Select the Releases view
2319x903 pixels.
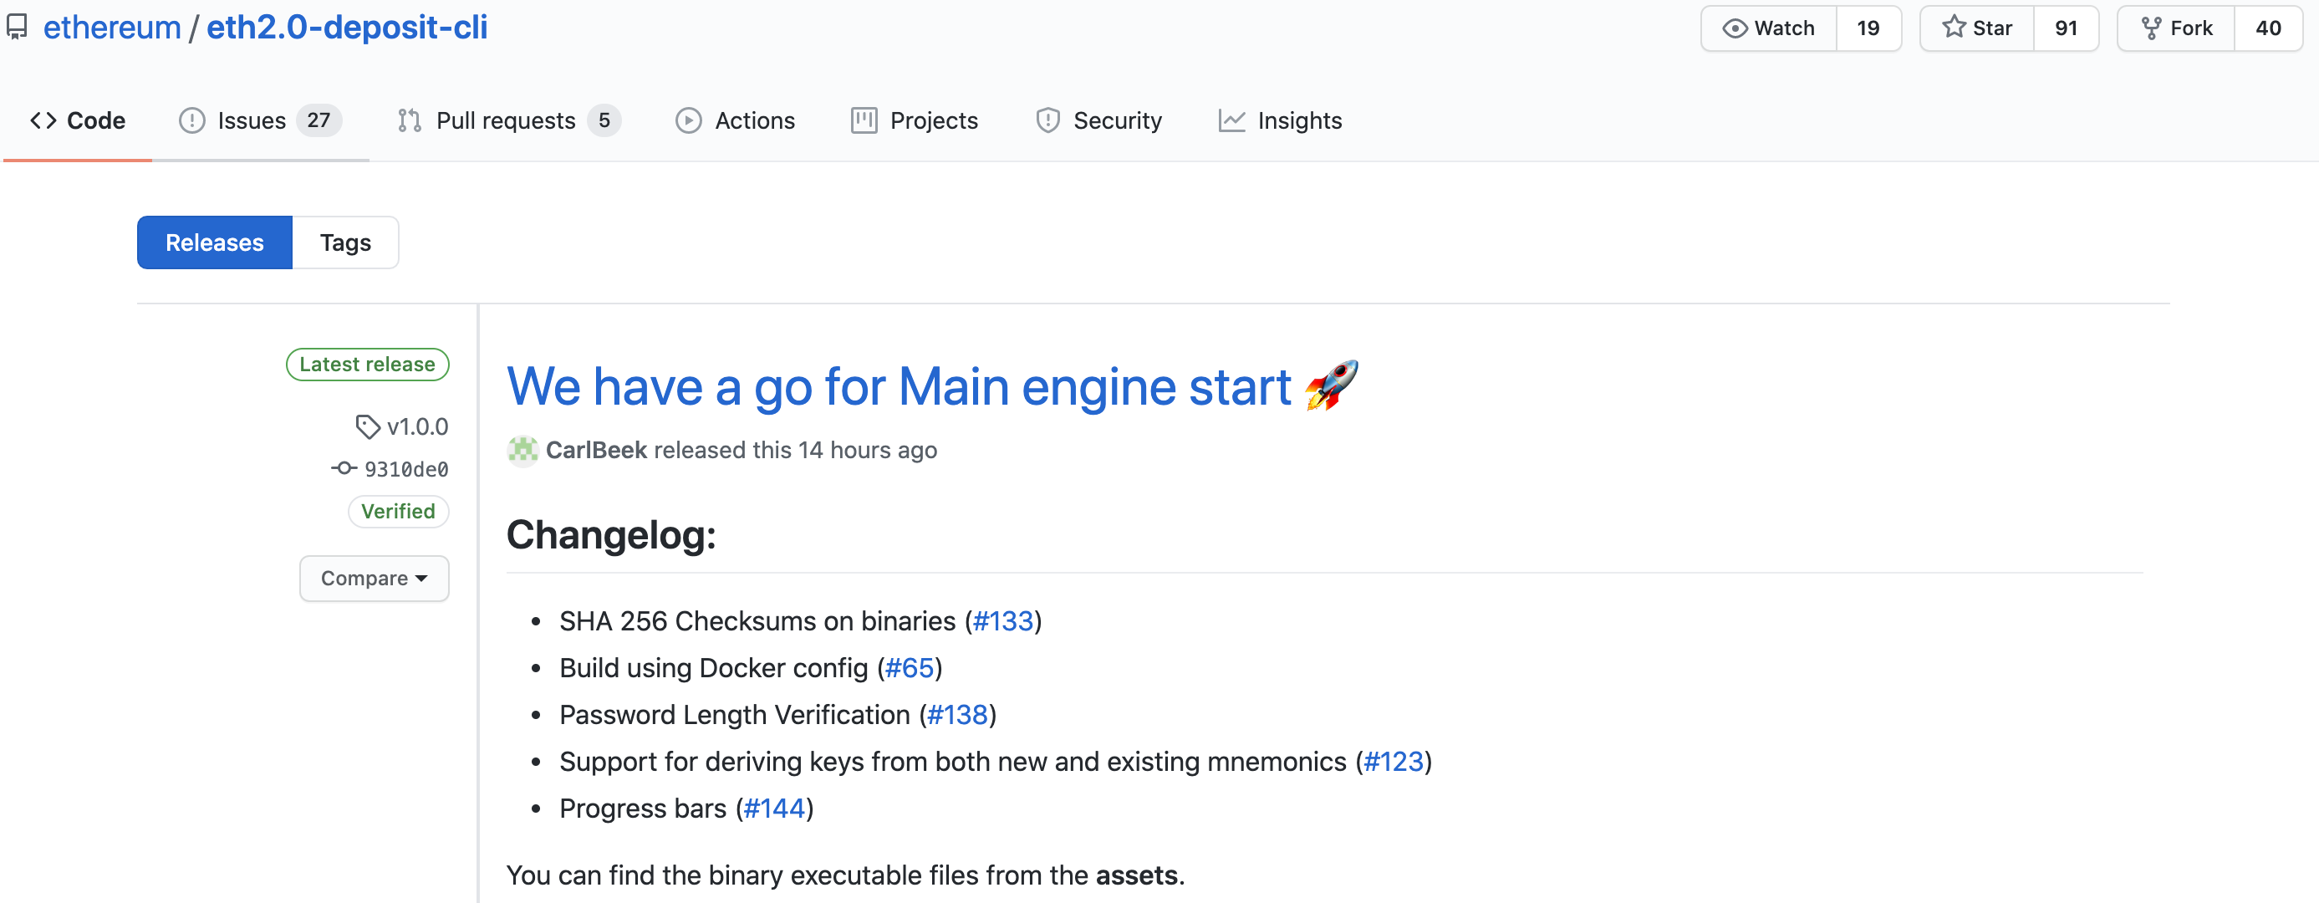coord(214,242)
